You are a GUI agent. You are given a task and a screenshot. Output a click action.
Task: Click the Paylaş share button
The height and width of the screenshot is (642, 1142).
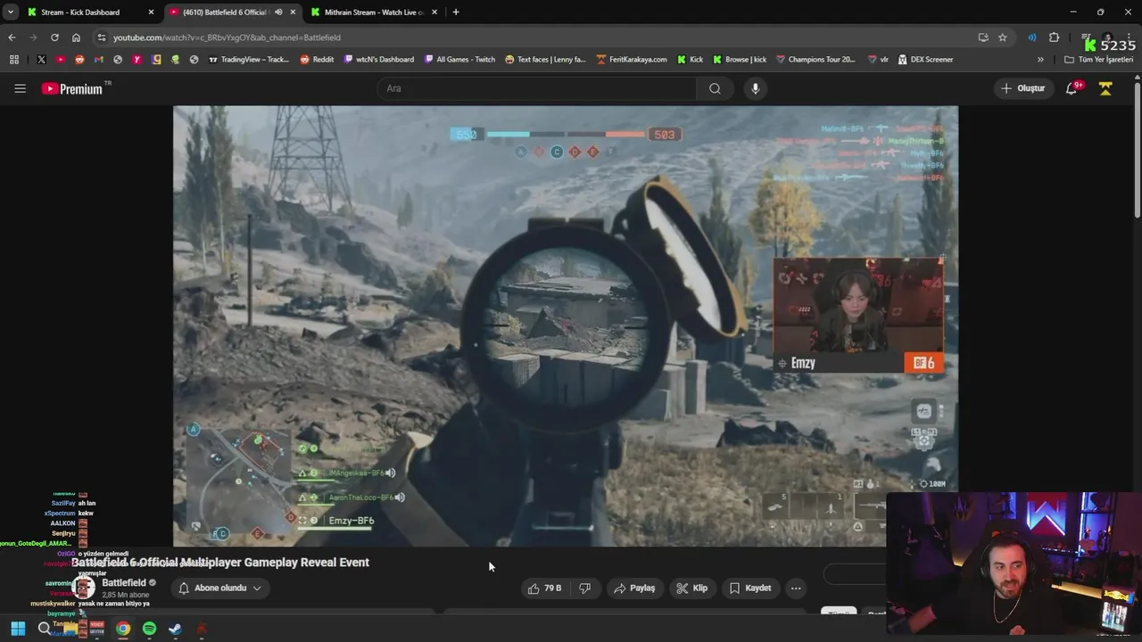pos(634,588)
